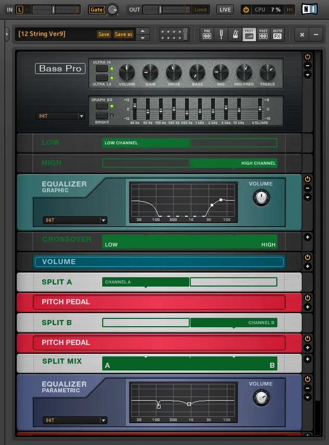The height and width of the screenshot is (445, 329).
Task: Click the Bass Pro DRIVE knob
Action: click(x=174, y=72)
